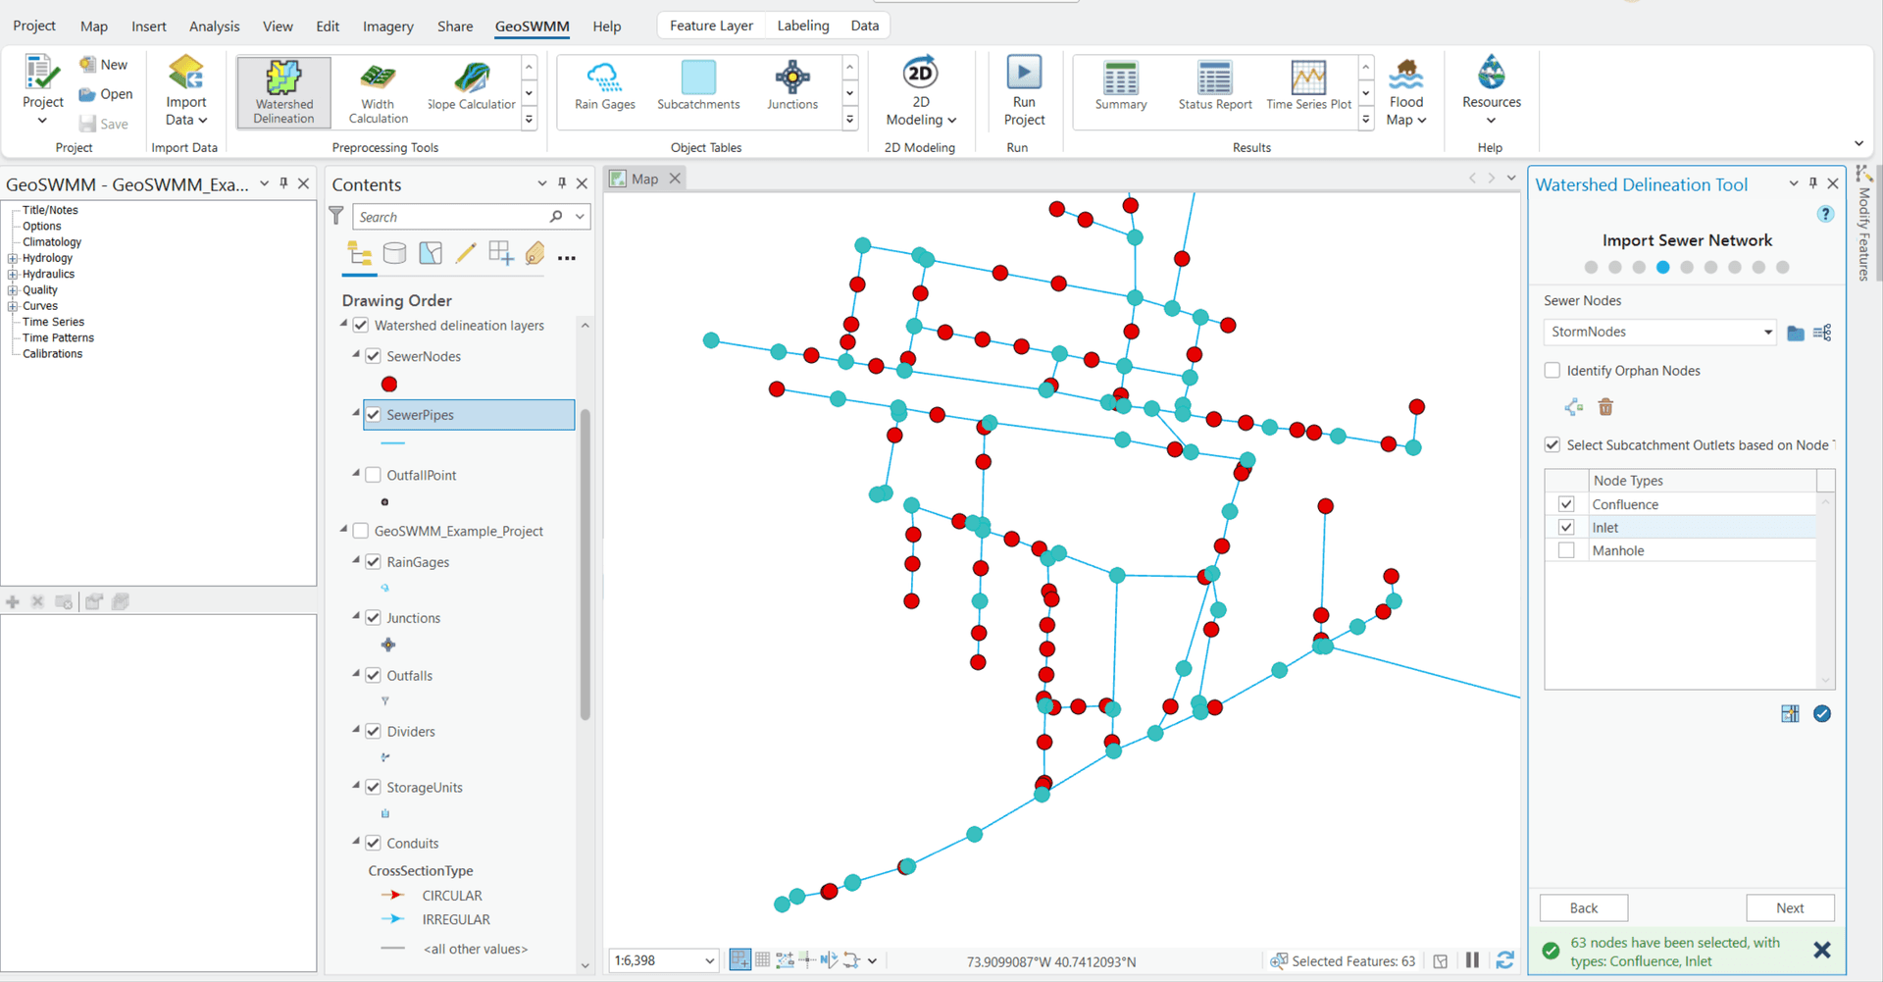The width and height of the screenshot is (1883, 982).
Task: Browse for sewer nodes using folder icon
Action: click(1795, 333)
